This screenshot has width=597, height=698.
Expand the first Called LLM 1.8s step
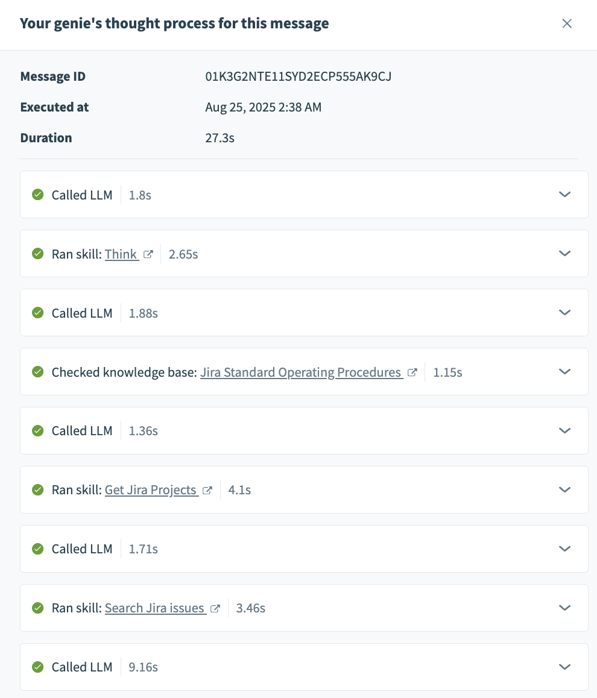(564, 195)
